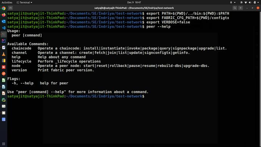
Task: Open VLC media player from dock
Action: point(4,54)
